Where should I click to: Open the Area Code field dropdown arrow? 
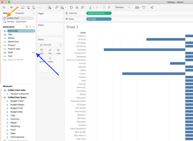click(x=33, y=31)
